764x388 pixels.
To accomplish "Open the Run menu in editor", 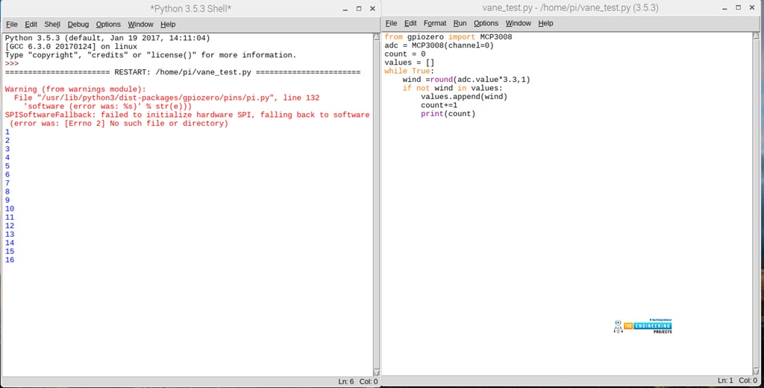I will [x=460, y=23].
